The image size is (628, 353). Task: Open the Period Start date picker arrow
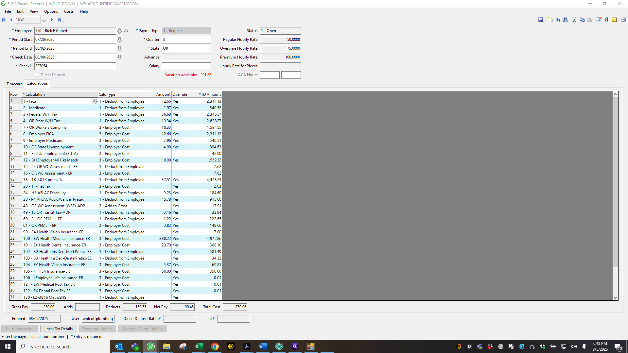120,40
